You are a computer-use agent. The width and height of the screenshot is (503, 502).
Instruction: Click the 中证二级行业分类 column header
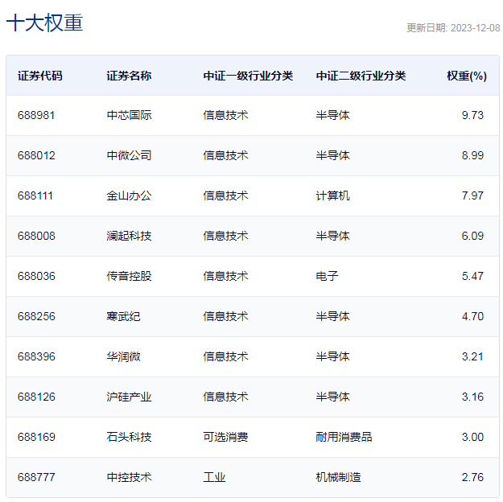[361, 76]
